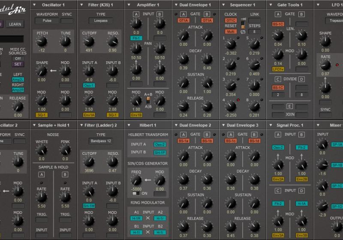Click the Oscillator 1 PITCH knob
Screen dimensions: 343x240
pyautogui.click(x=41, y=41)
